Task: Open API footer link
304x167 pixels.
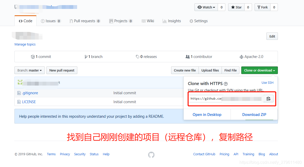Action: click(x=236, y=154)
